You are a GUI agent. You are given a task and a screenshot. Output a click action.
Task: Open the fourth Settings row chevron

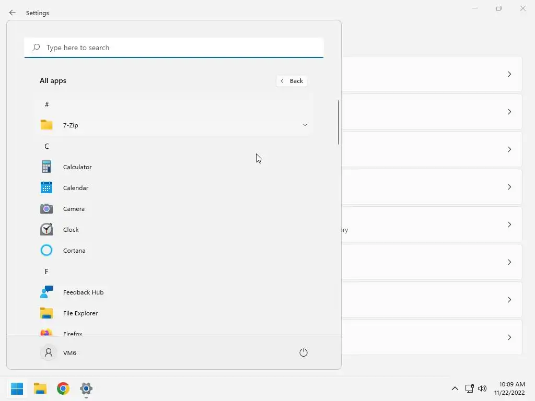509,187
